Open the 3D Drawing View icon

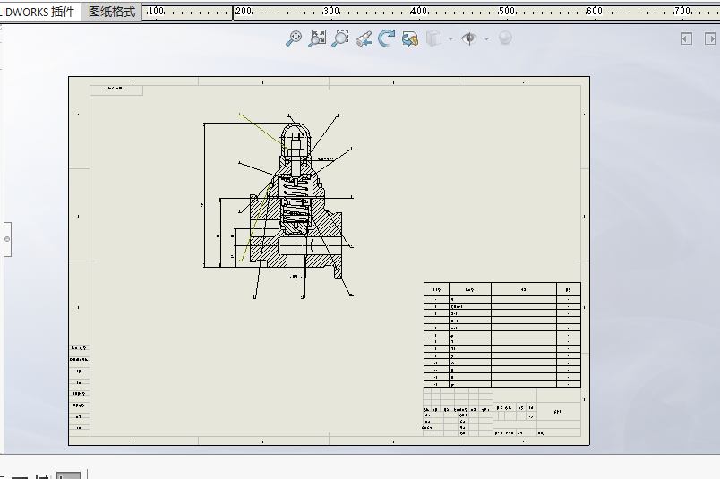coord(410,38)
